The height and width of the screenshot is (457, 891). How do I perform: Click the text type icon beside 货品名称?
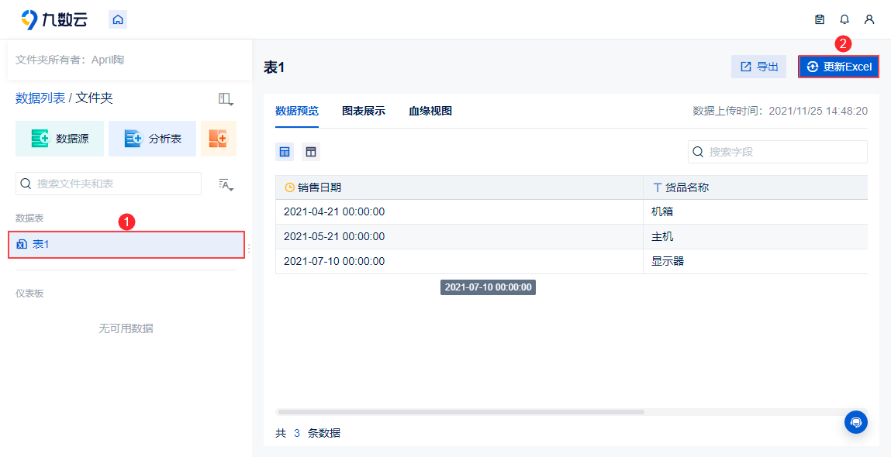click(657, 187)
